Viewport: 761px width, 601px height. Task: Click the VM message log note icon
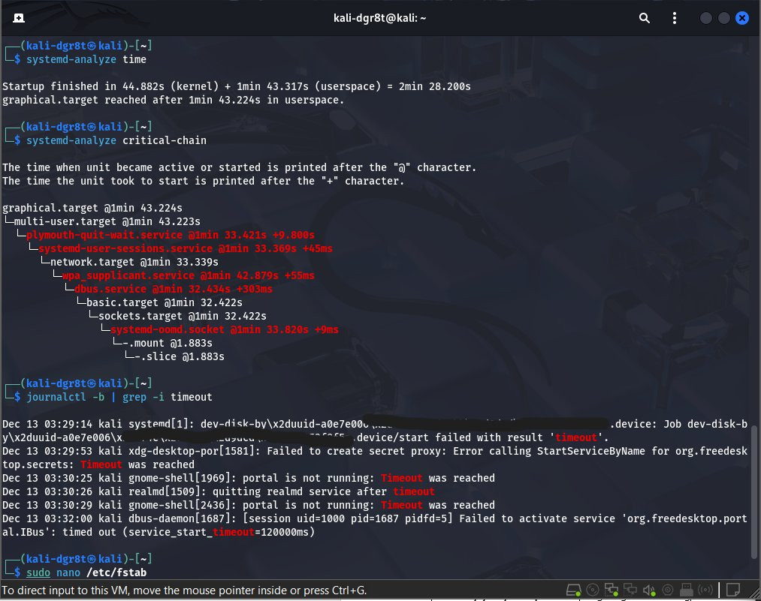pyautogui.click(x=733, y=590)
